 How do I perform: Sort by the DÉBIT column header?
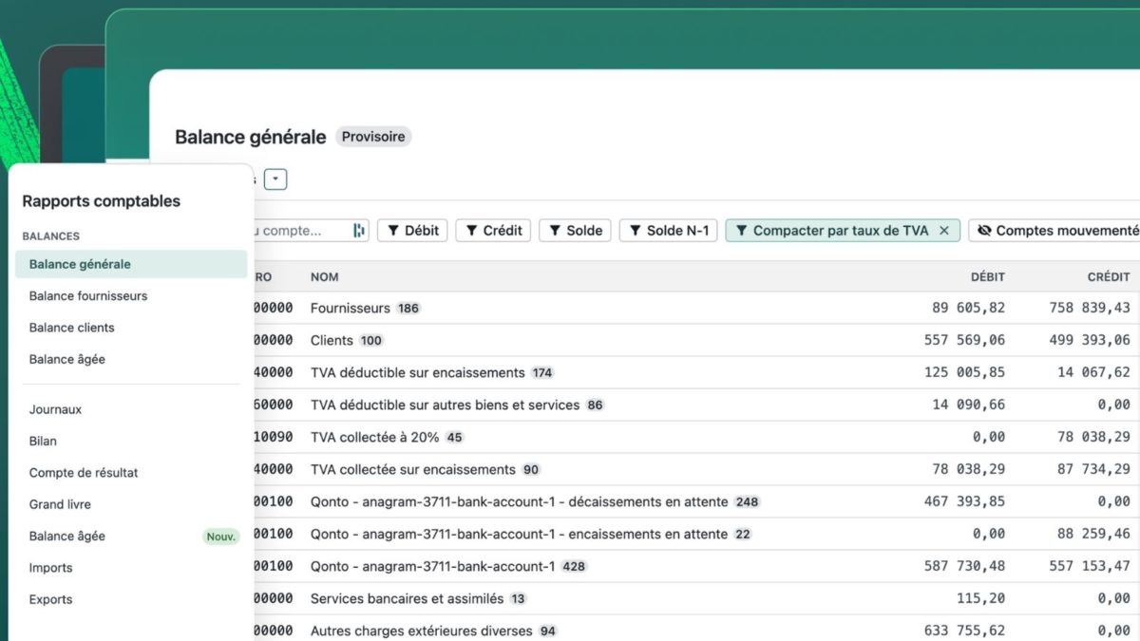(x=987, y=277)
